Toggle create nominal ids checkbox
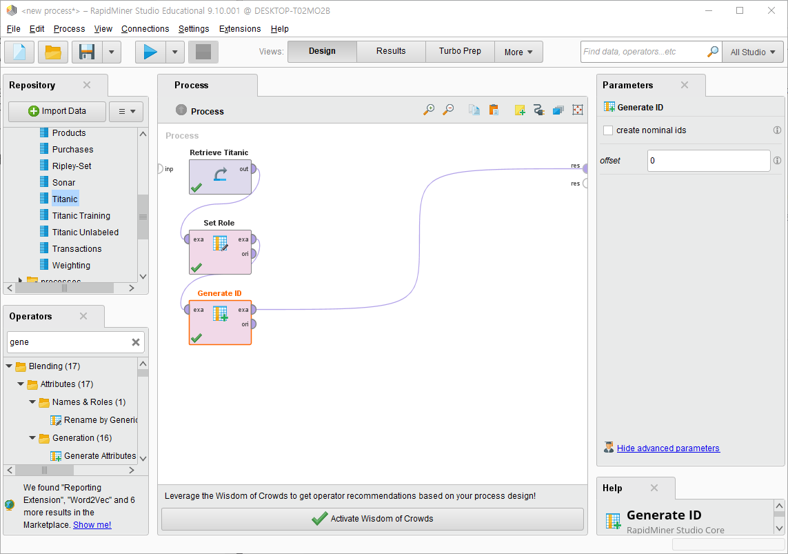This screenshot has width=788, height=554. pos(608,130)
